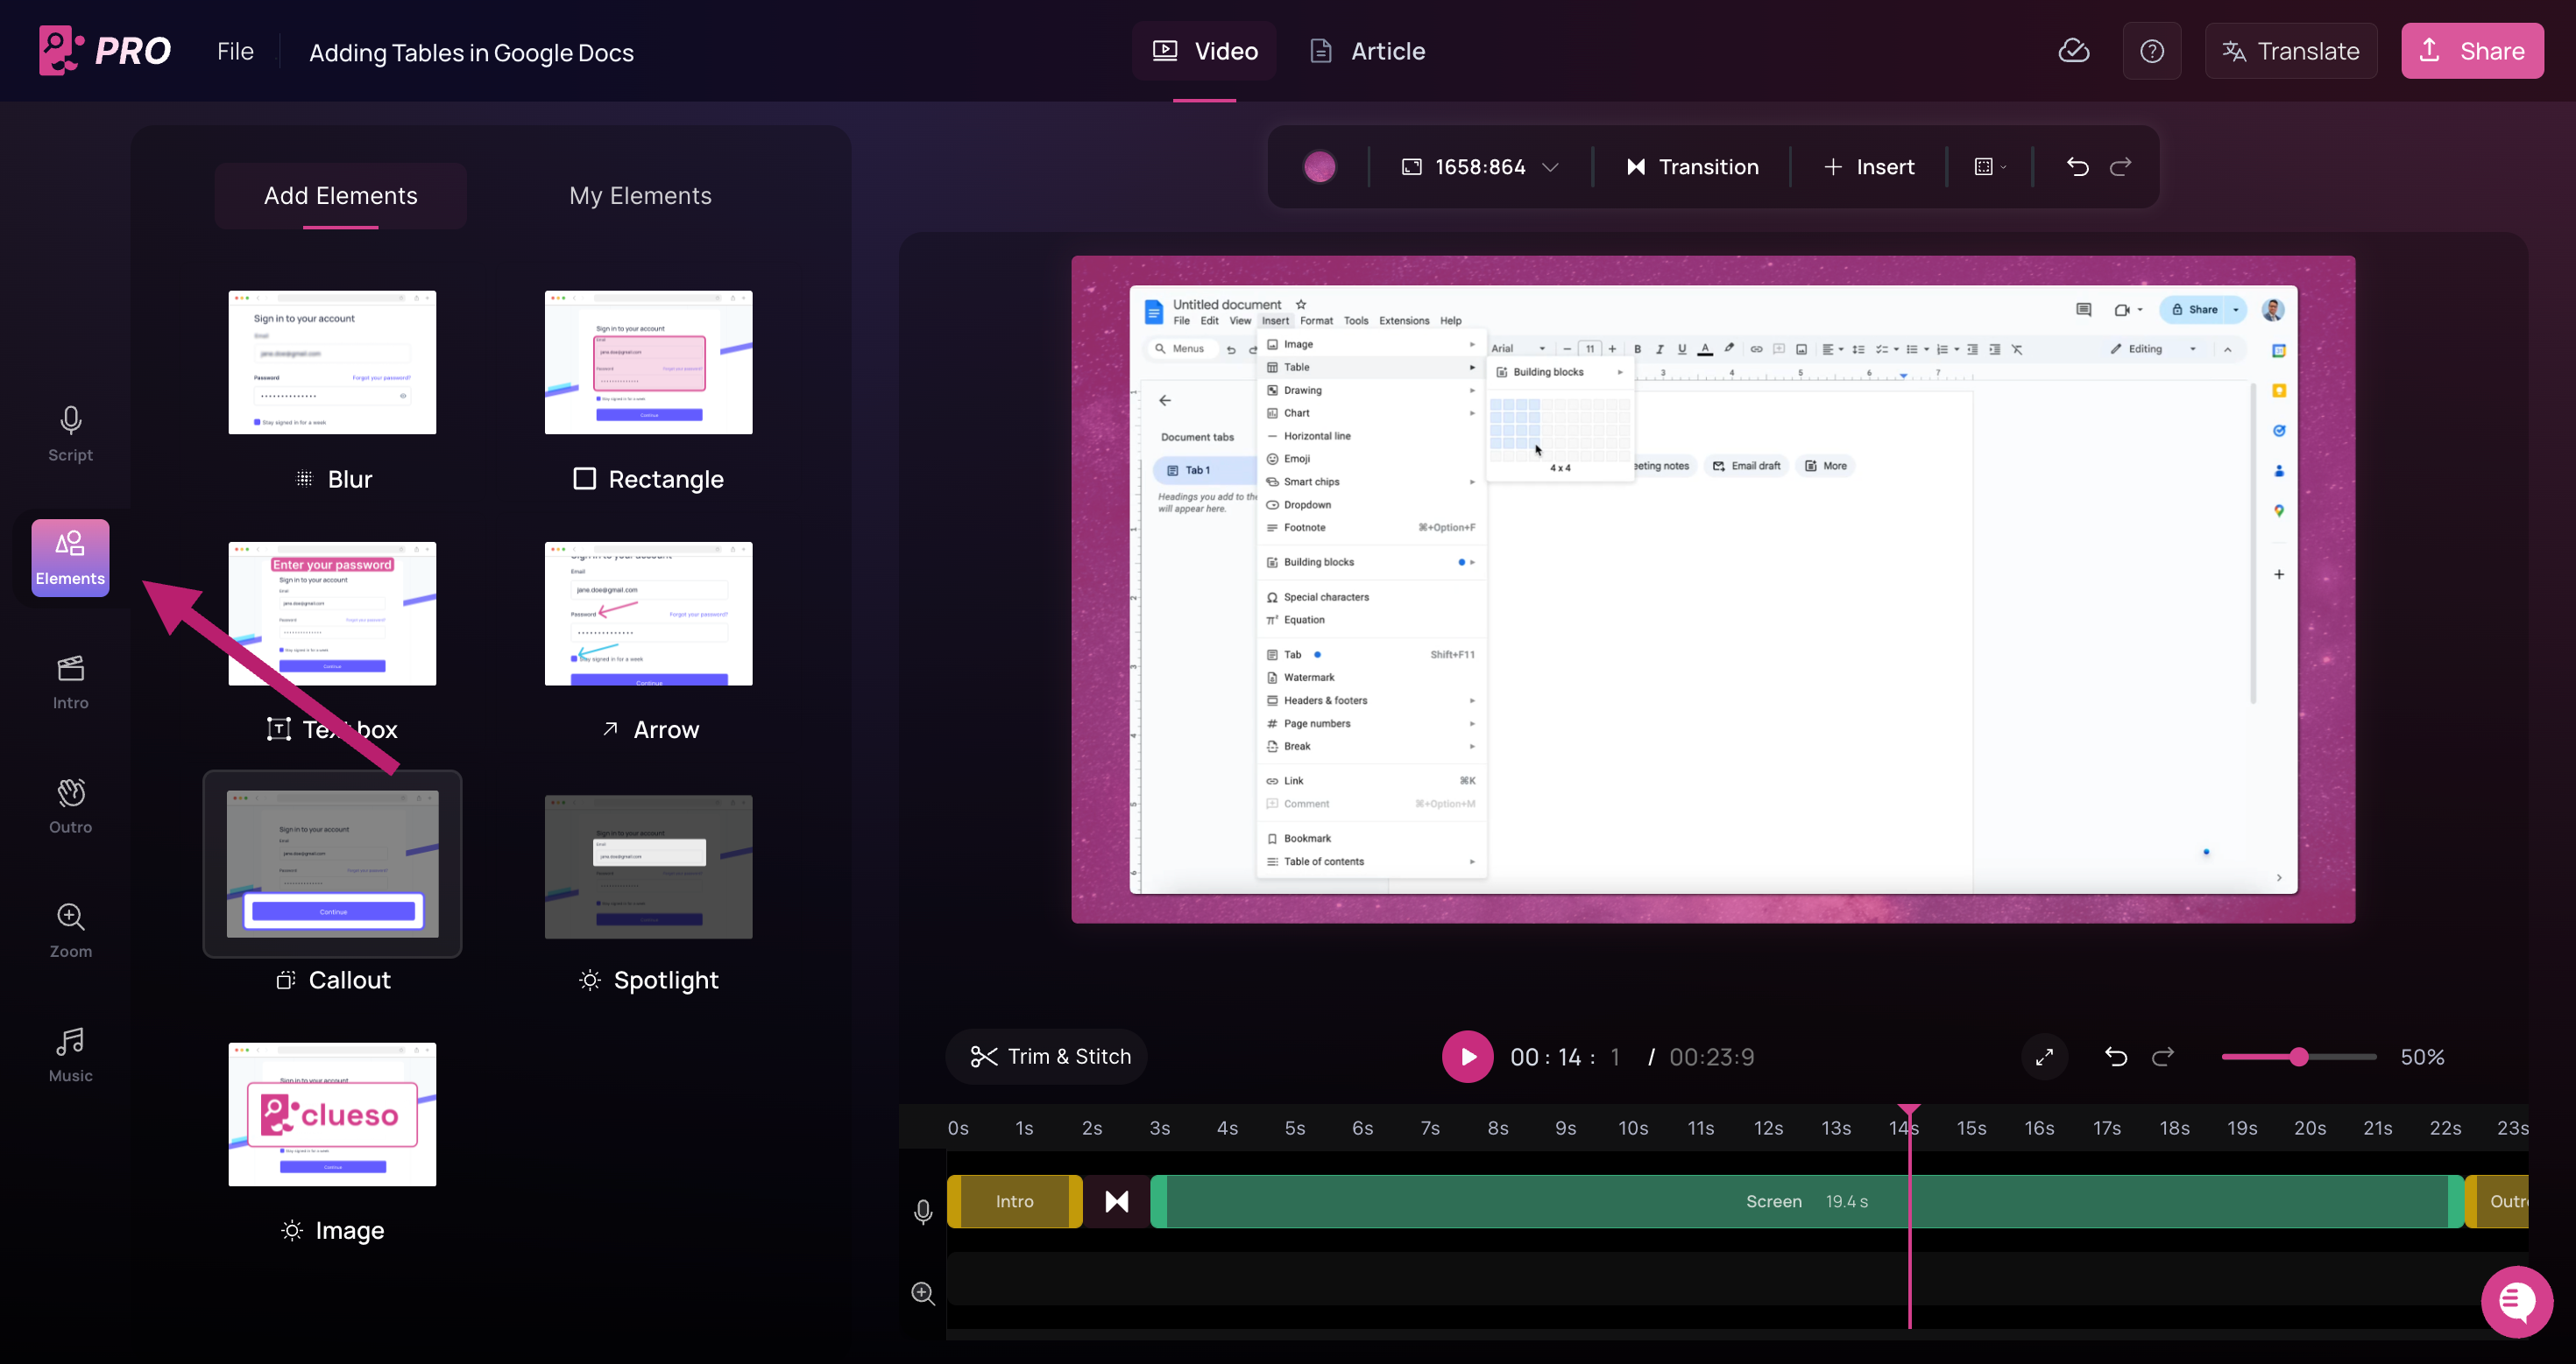
Task: Click the Trim & Stitch button
Action: (x=1048, y=1056)
